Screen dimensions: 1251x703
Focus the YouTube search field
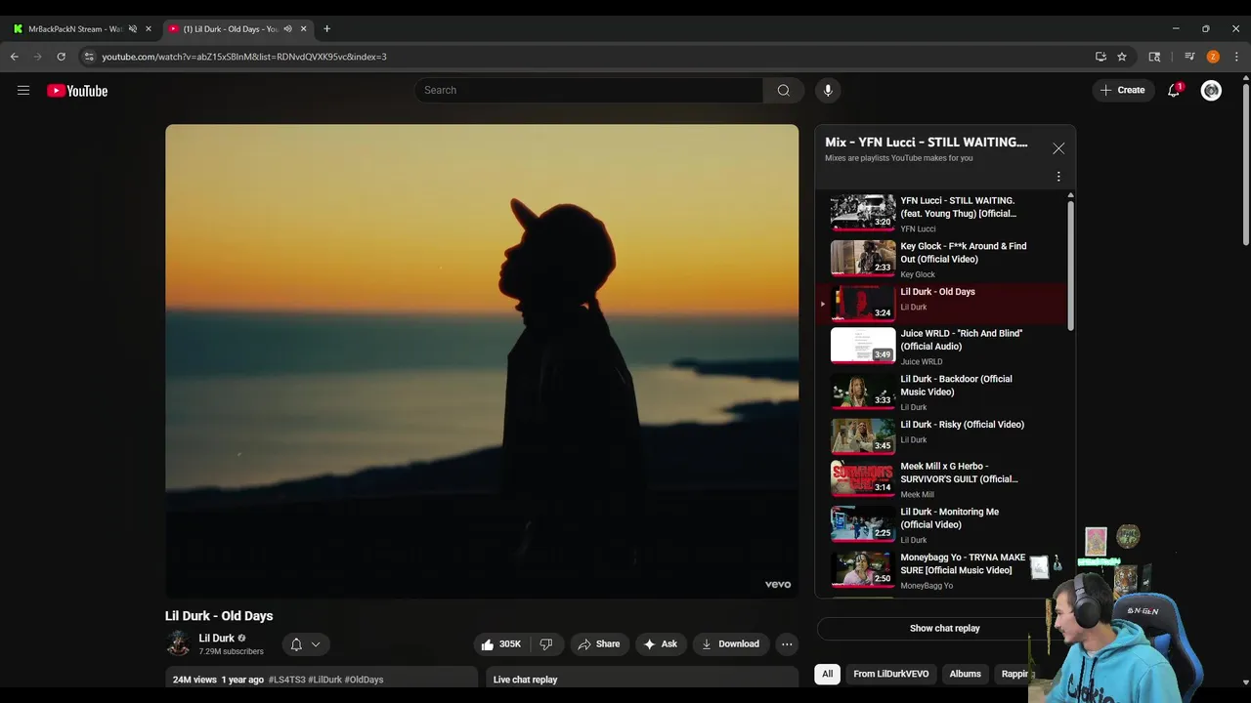click(588, 90)
